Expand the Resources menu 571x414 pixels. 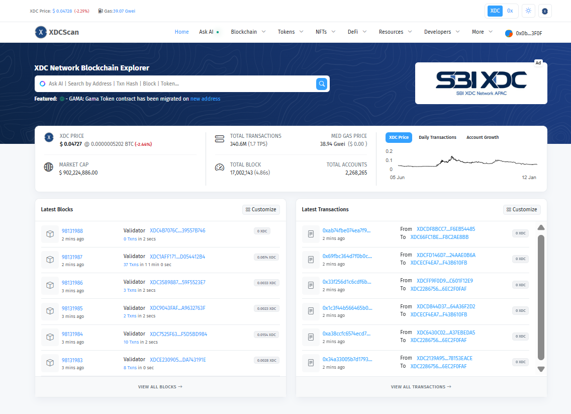point(395,32)
